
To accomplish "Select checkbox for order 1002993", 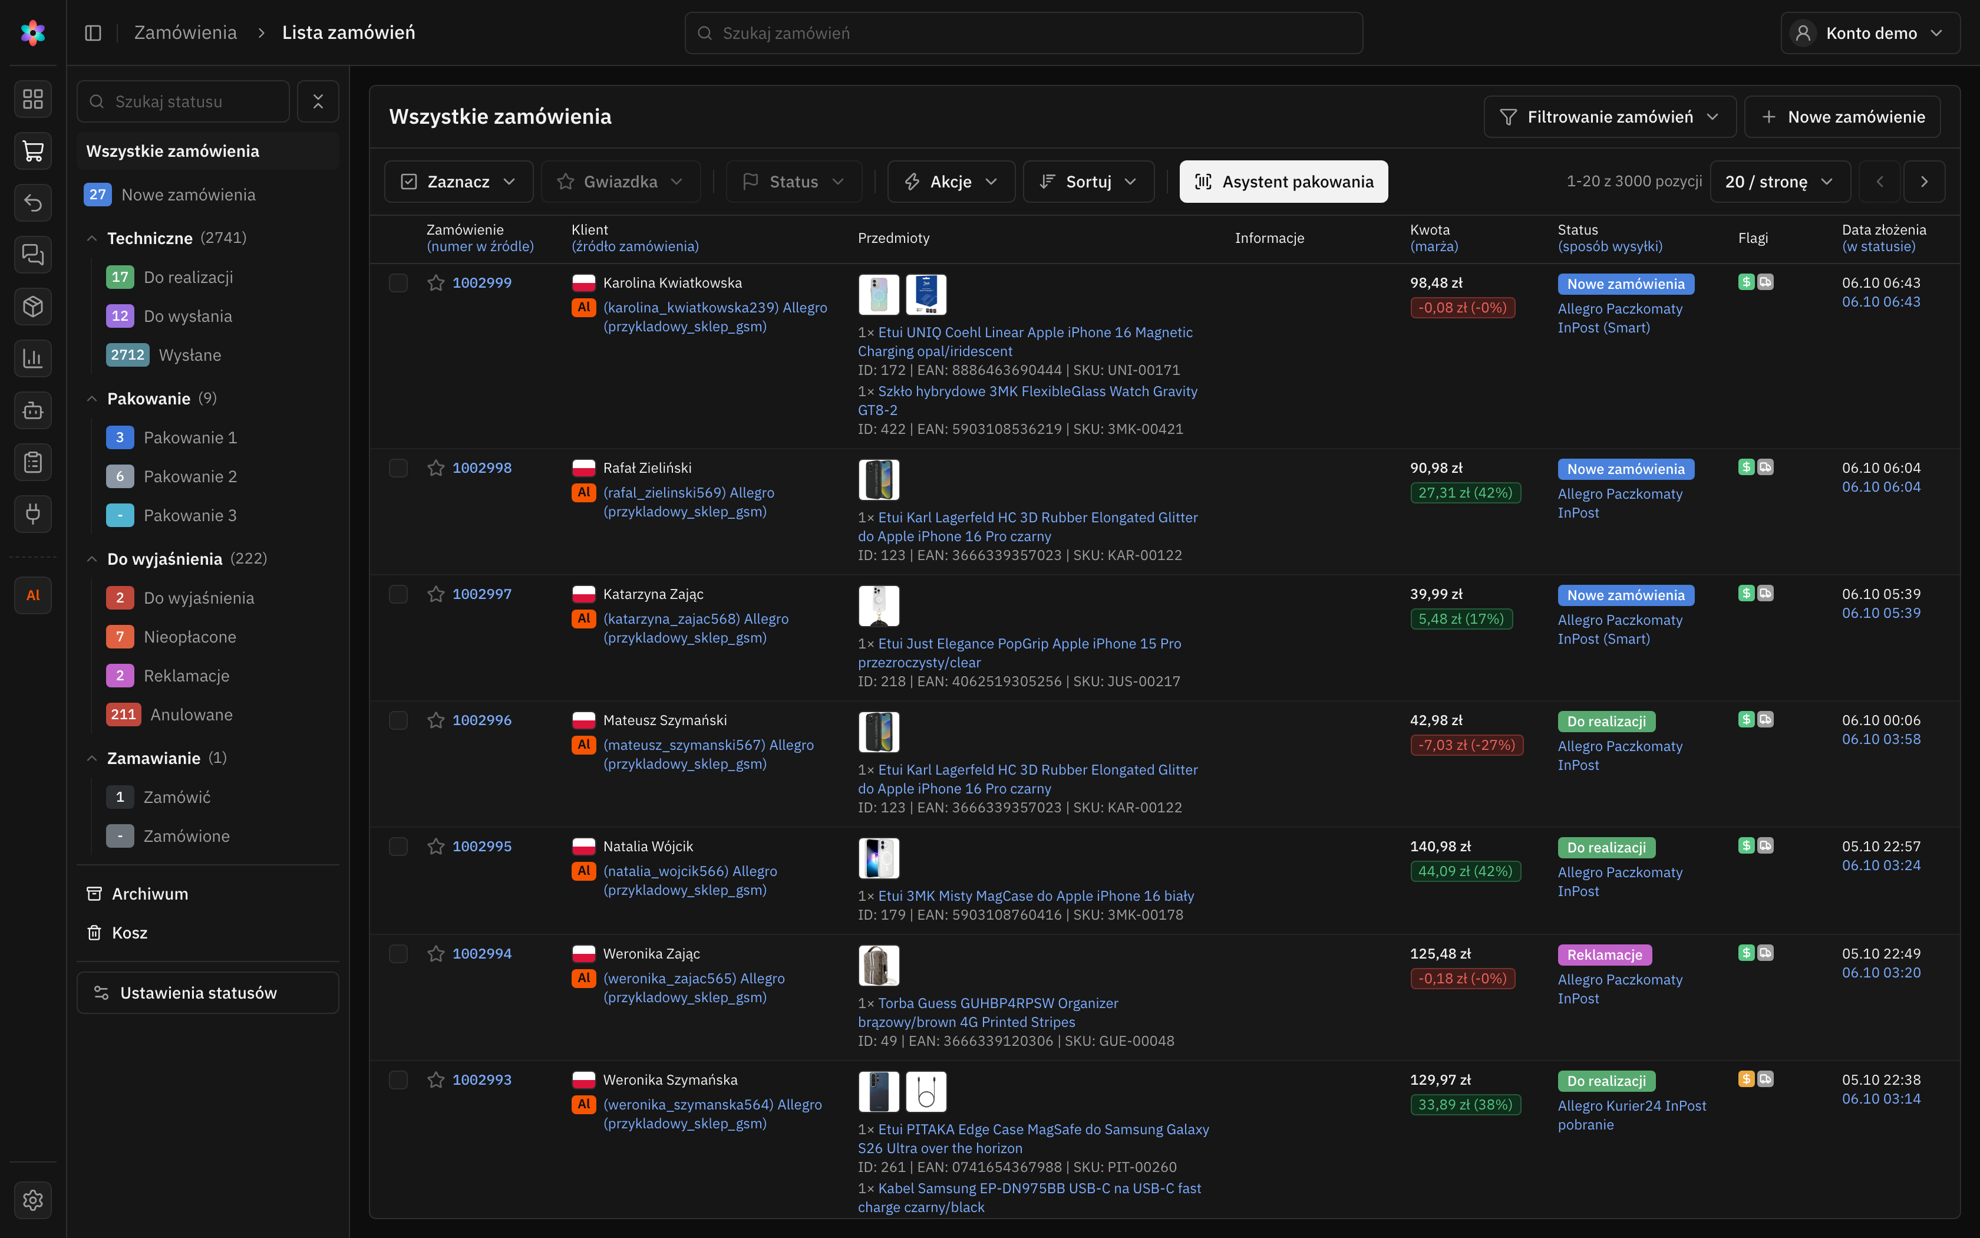I will tap(398, 1079).
